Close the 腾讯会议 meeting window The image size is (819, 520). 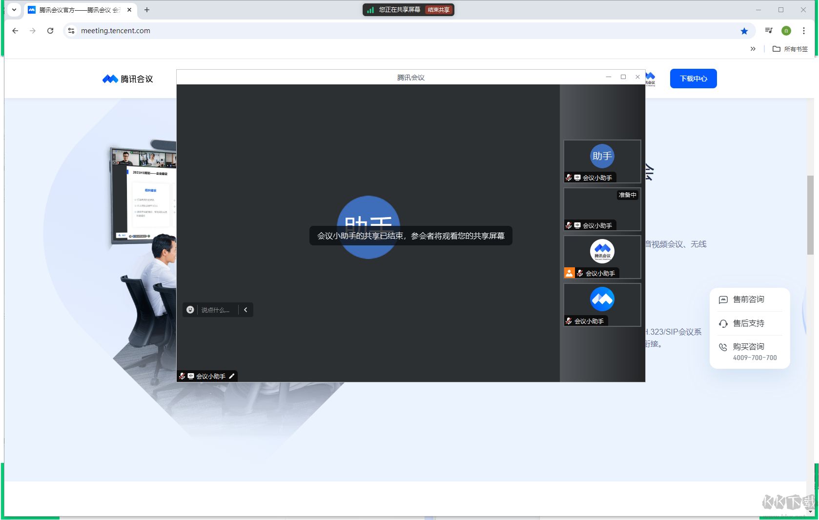coord(637,77)
